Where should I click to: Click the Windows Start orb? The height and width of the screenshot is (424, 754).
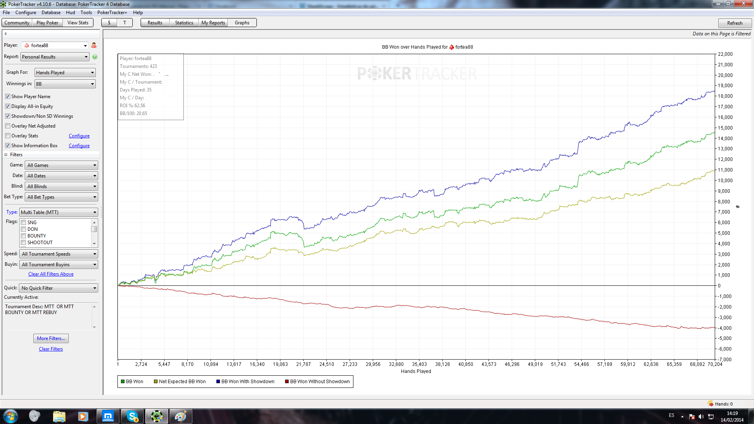tap(11, 416)
